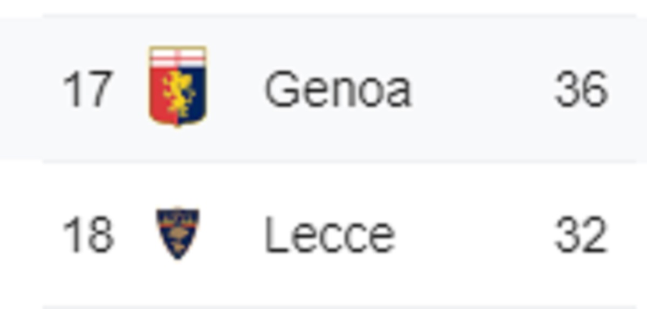The width and height of the screenshot is (647, 309).
Task: Click the divider line beneath Lecce's row
Action: click(x=345, y=307)
